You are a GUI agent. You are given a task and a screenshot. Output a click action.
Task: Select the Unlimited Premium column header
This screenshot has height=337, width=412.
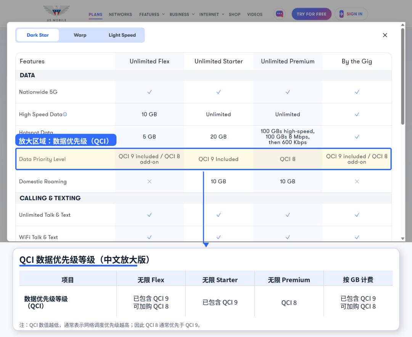[x=288, y=61]
